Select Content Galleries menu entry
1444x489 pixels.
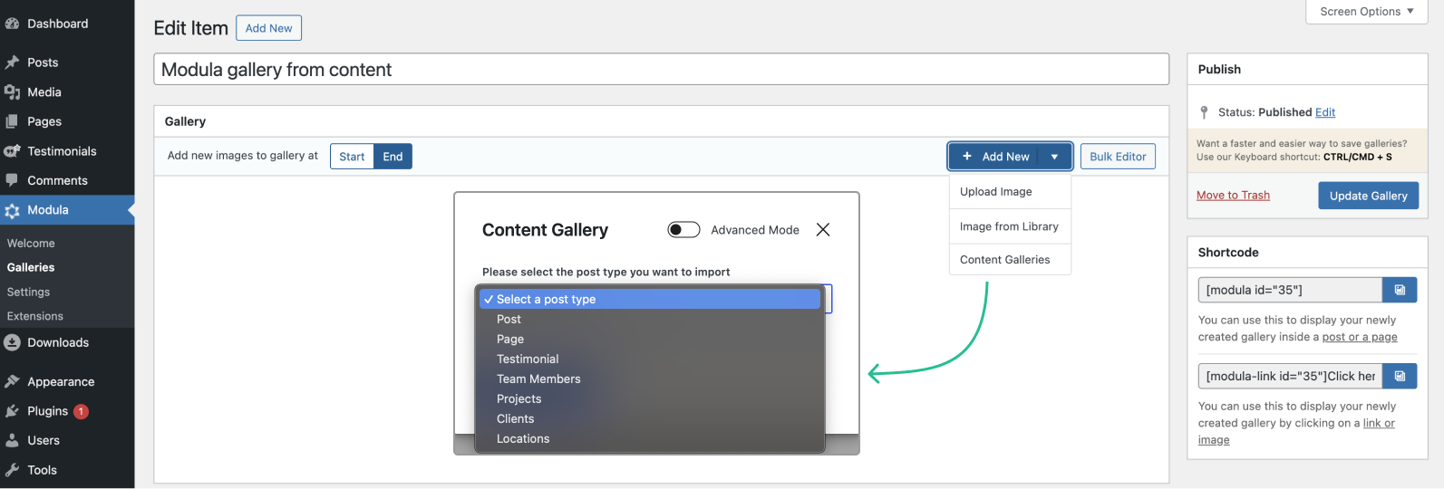[x=1004, y=260]
